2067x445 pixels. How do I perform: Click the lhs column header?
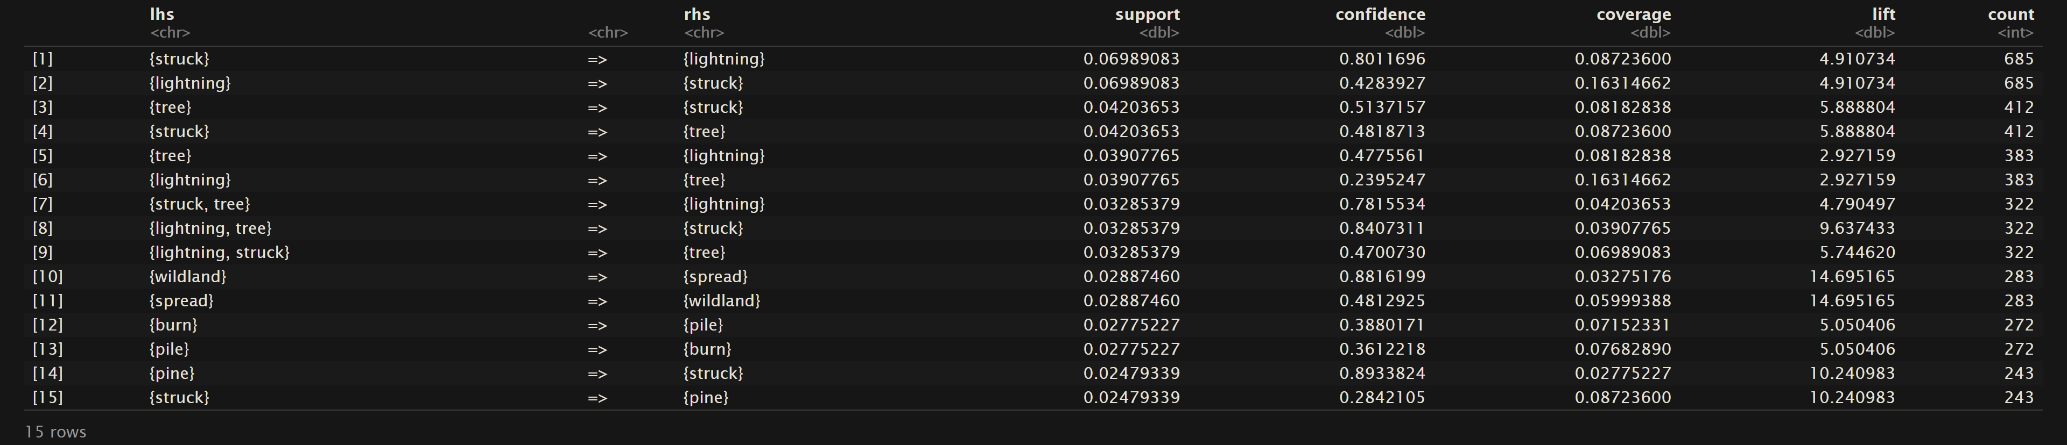162,15
